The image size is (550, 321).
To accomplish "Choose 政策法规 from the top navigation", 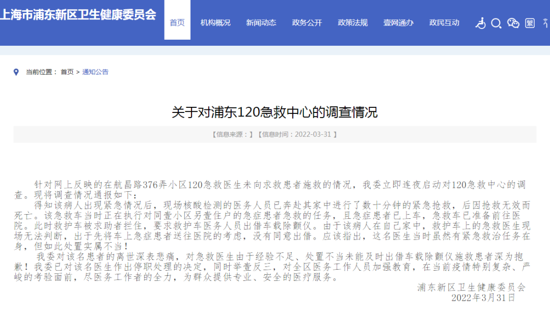I will pyautogui.click(x=353, y=22).
